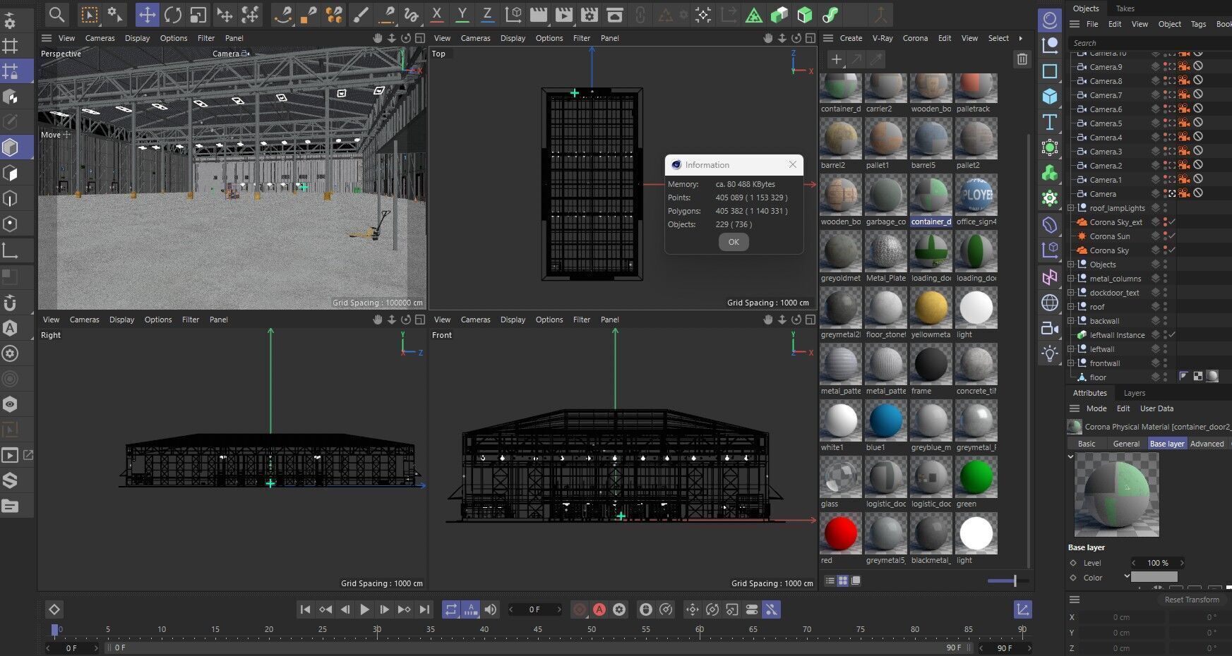Click the Play Forward button
Viewport: 1232px width, 656px height.
364,609
